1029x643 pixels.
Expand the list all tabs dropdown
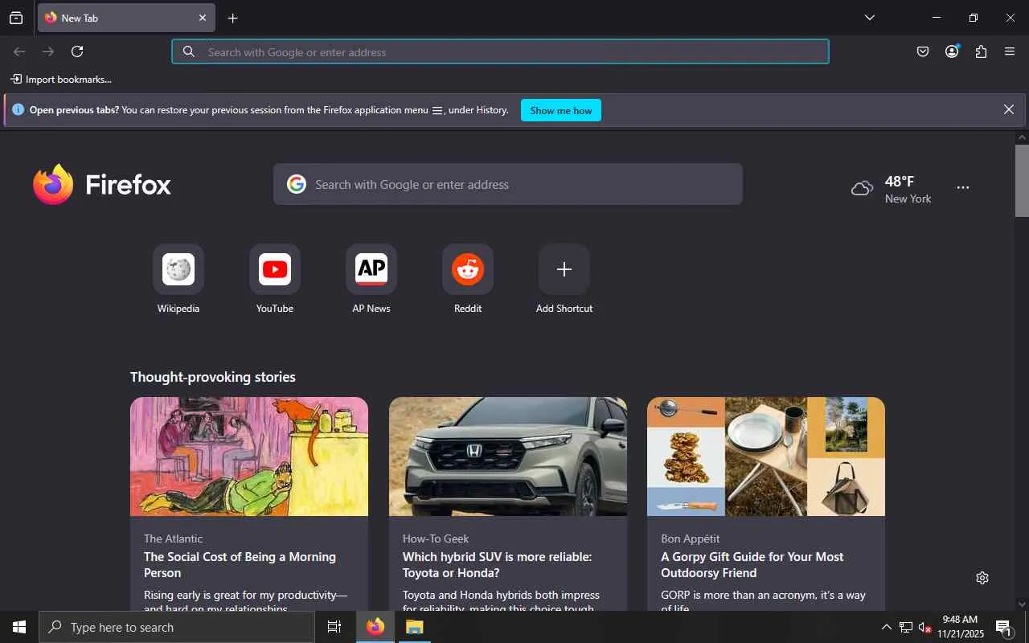869,18
